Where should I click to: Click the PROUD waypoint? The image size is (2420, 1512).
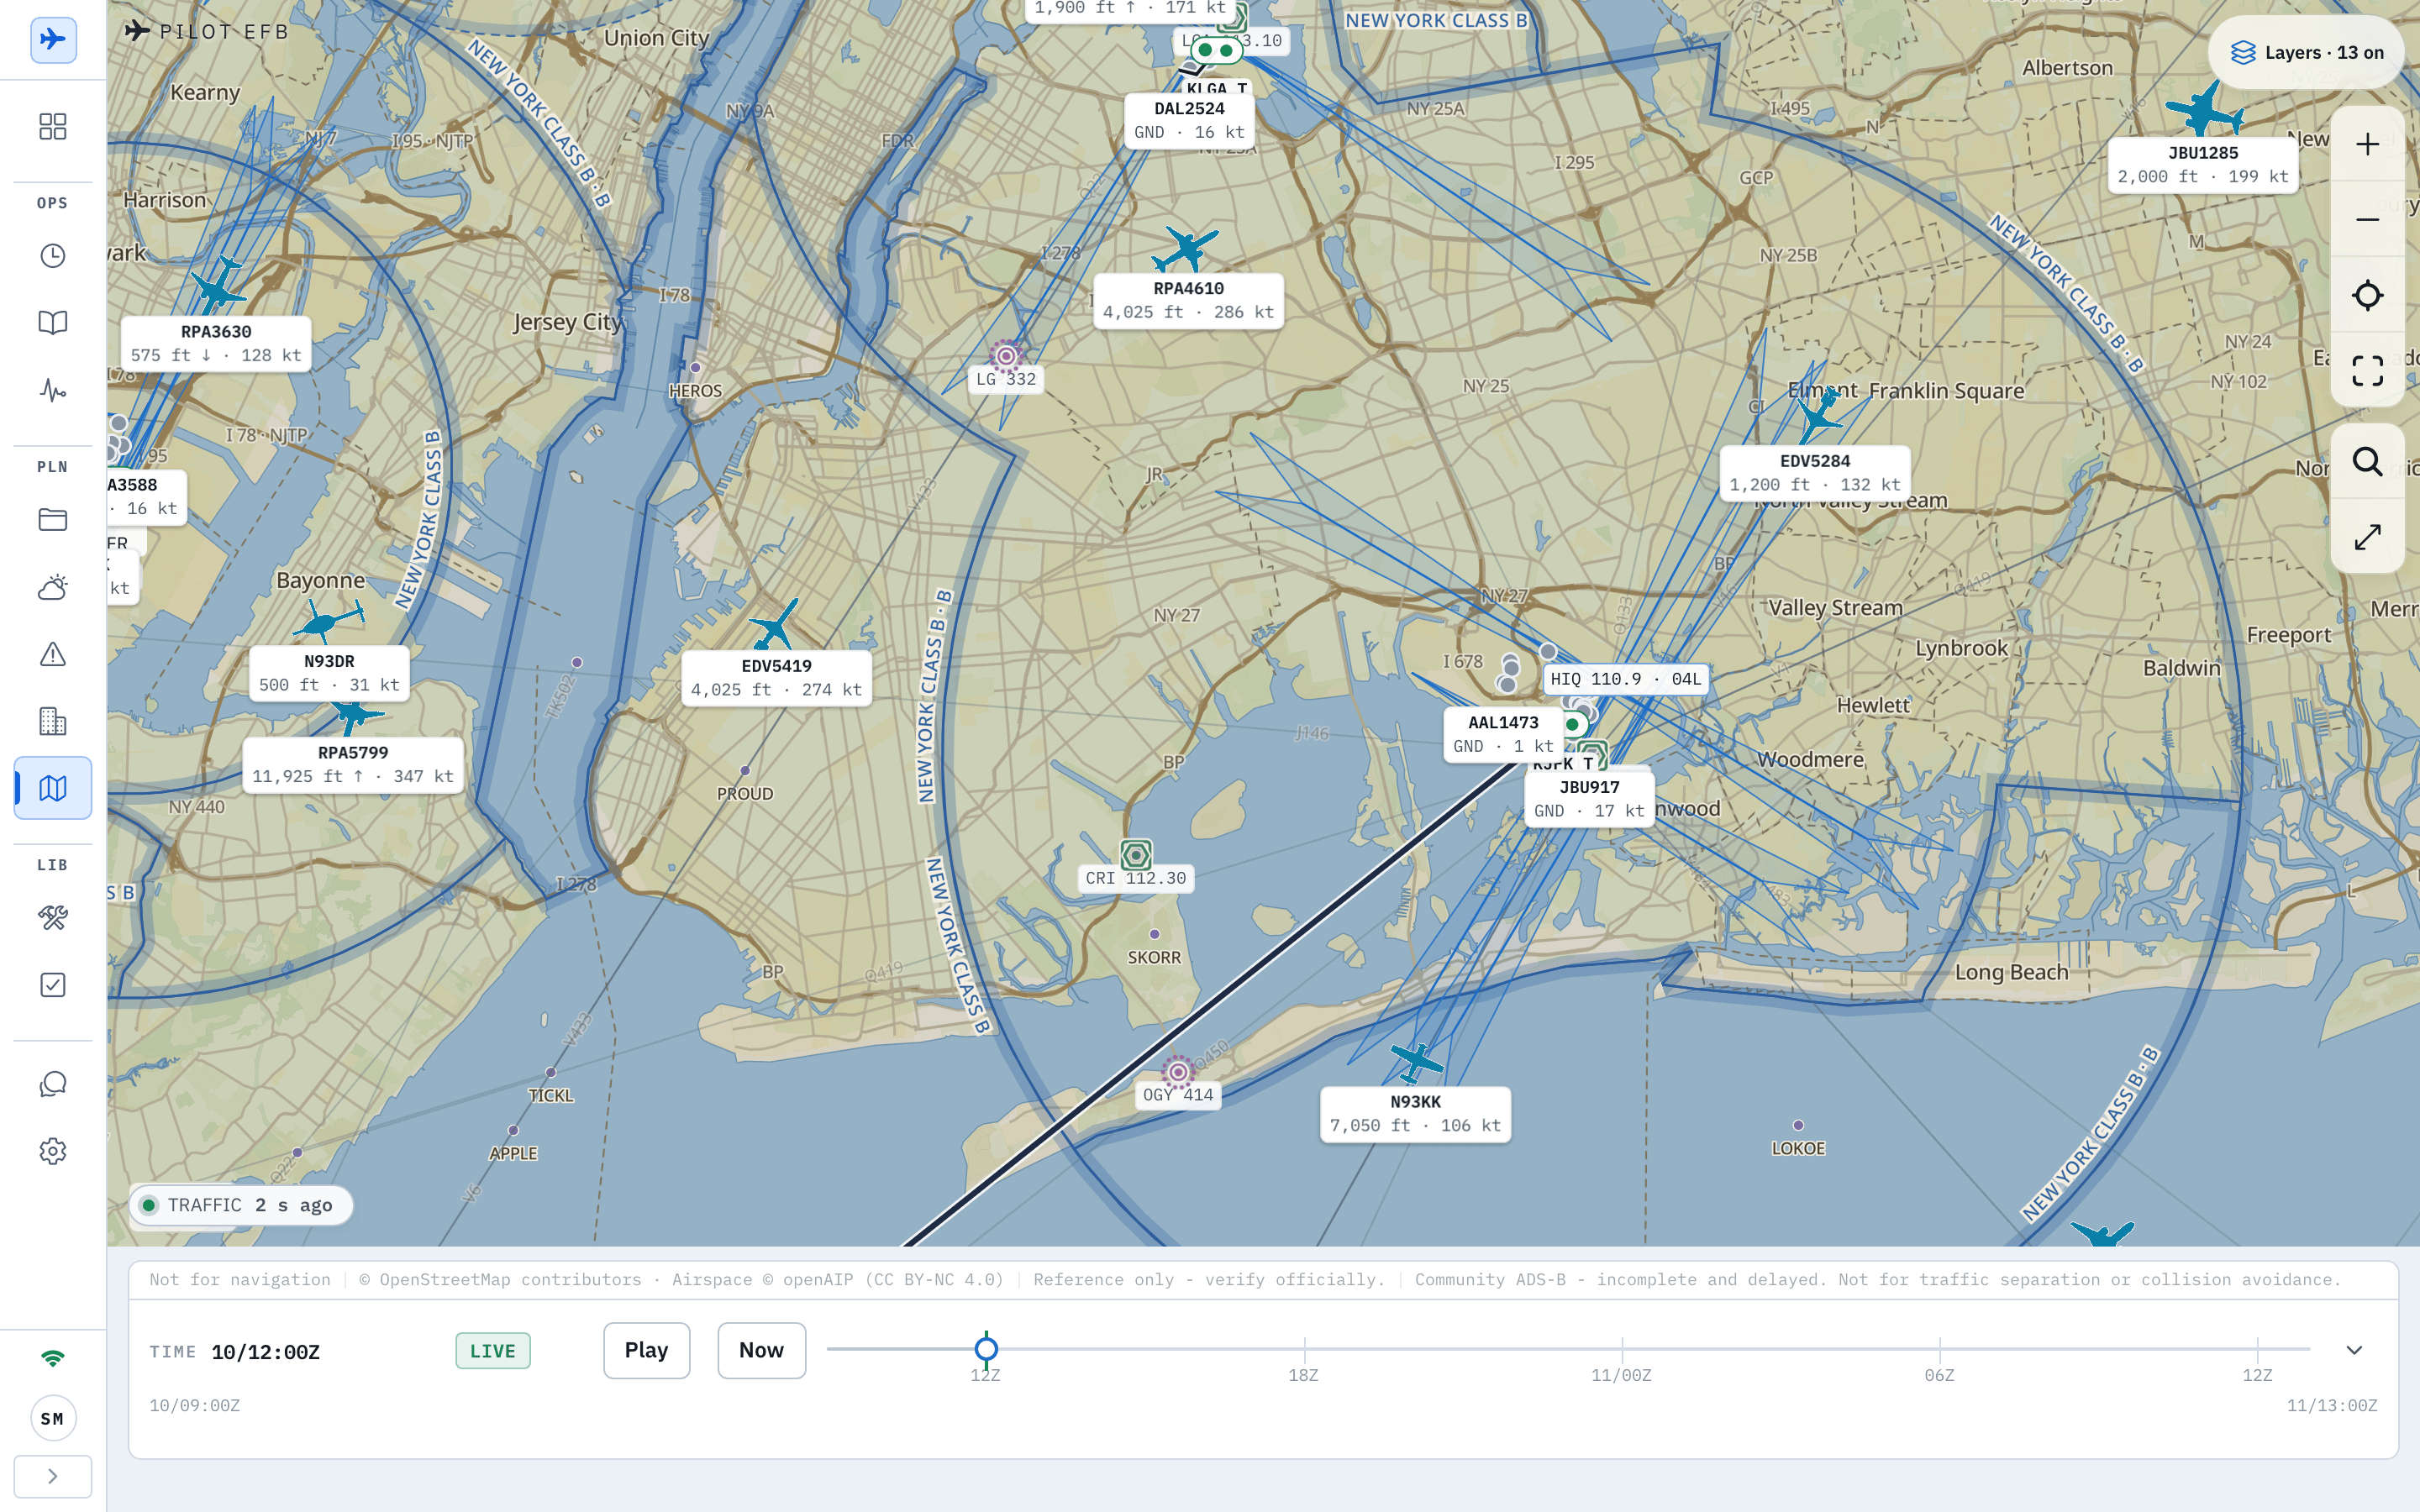click(x=745, y=771)
